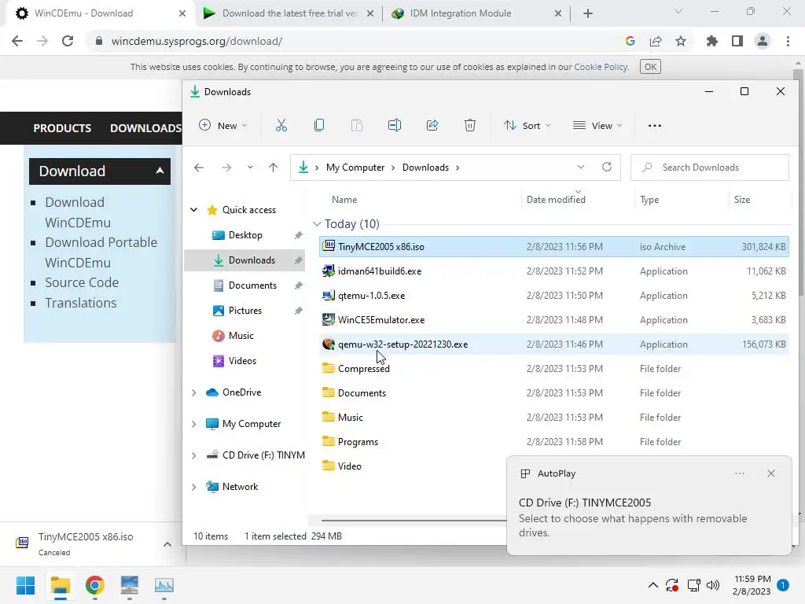
Task: Refresh the Downloads folder view
Action: point(607,167)
